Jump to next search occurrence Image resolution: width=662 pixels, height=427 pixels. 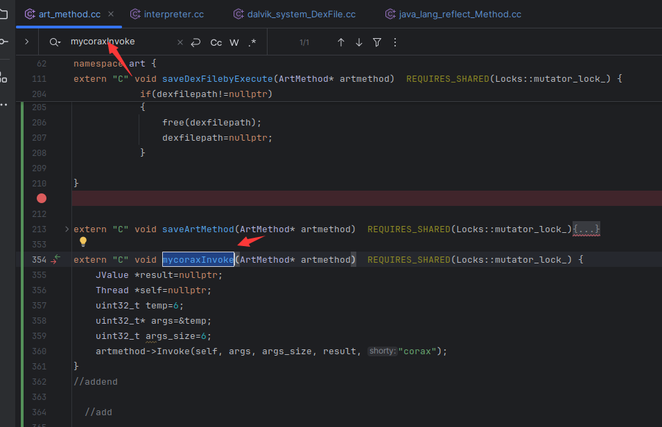pyautogui.click(x=359, y=42)
